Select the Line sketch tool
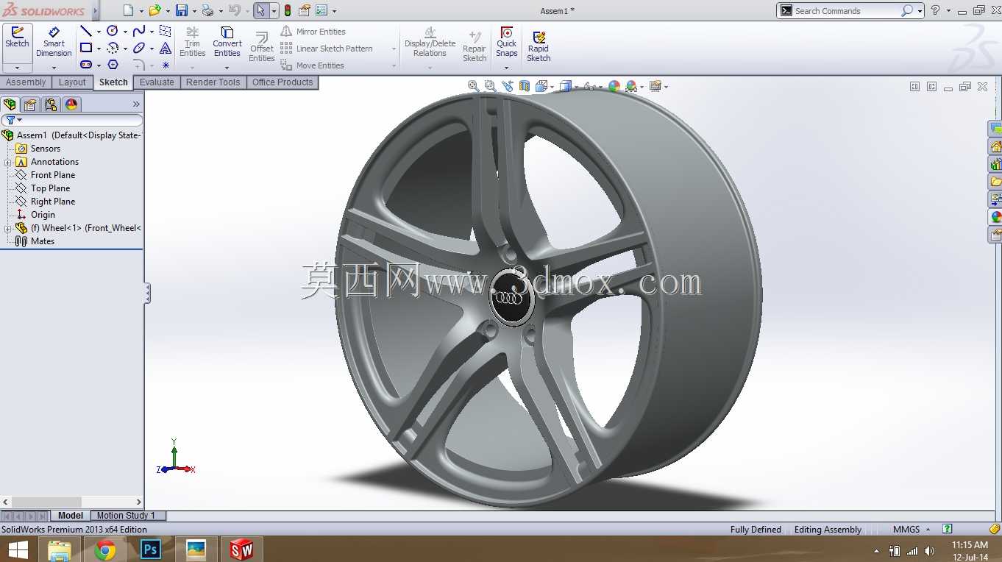This screenshot has height=562, width=1002. point(86,31)
